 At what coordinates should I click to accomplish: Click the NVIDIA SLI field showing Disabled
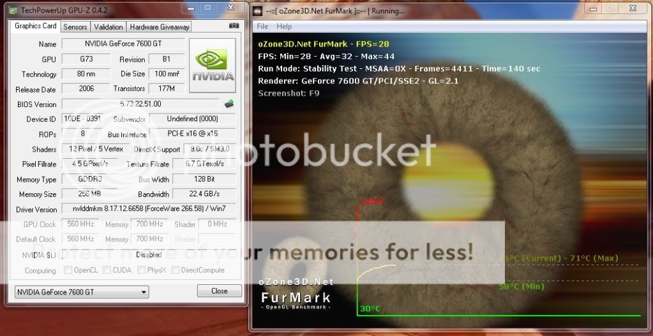[149, 254]
